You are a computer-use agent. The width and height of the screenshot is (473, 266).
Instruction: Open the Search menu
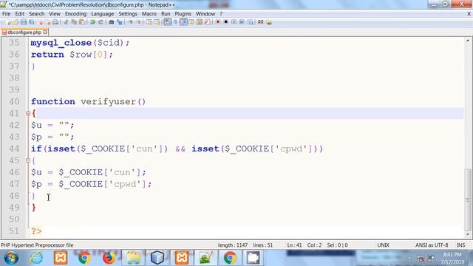pos(36,14)
